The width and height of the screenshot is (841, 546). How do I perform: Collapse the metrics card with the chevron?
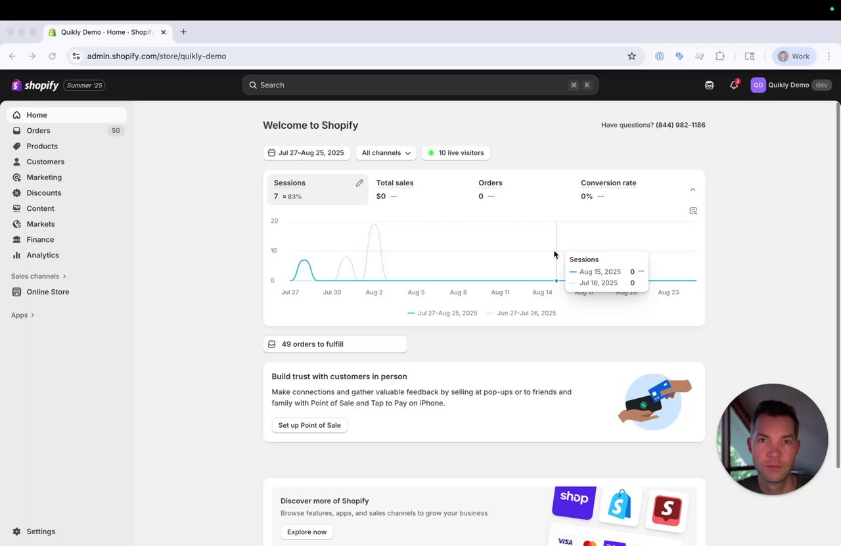point(693,190)
